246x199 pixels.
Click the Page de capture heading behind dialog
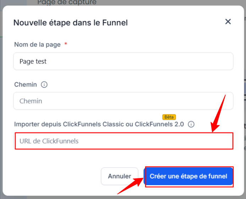(x=67, y=2)
